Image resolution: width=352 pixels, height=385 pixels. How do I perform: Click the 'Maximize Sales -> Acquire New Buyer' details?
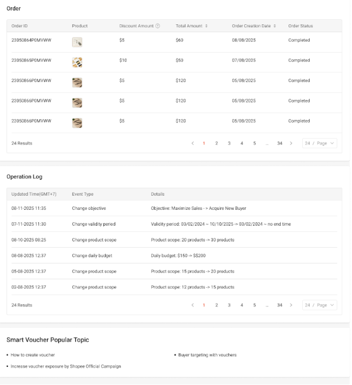198,208
